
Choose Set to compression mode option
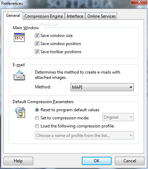[37, 118]
